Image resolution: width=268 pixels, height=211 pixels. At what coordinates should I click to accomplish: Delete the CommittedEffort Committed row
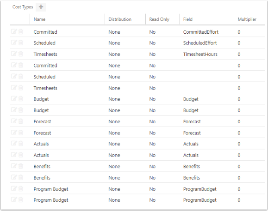click(x=21, y=31)
